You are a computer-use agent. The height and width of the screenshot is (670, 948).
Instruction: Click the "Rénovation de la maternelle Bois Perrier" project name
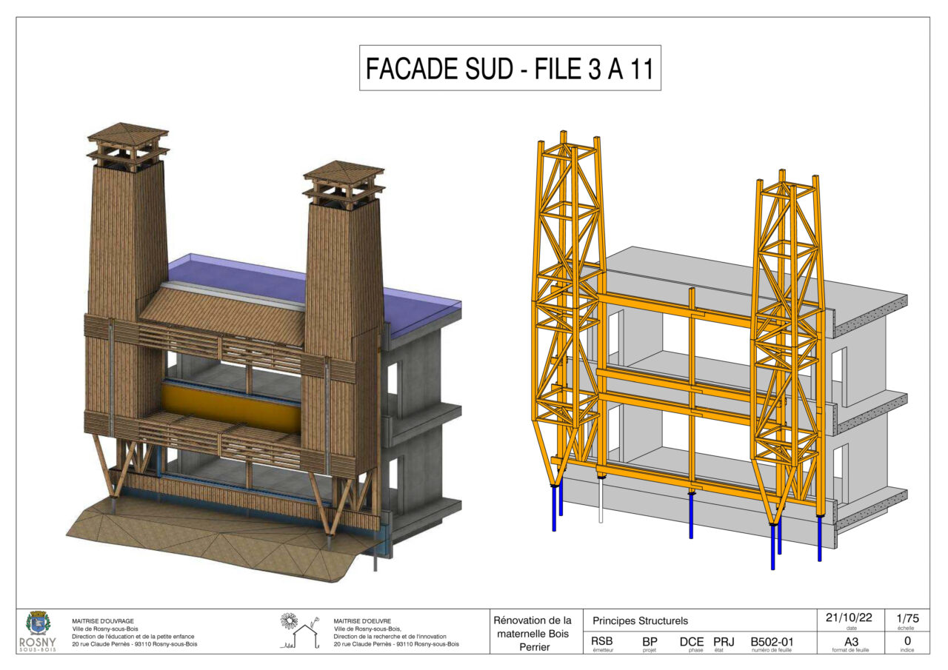coord(533,632)
